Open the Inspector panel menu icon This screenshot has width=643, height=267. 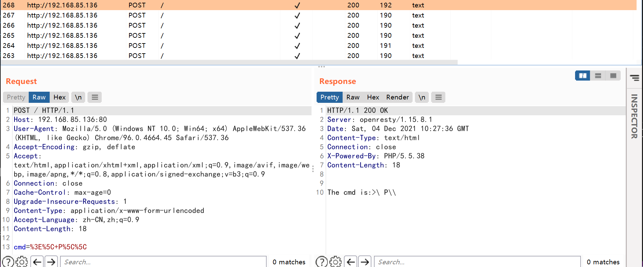[x=635, y=78]
